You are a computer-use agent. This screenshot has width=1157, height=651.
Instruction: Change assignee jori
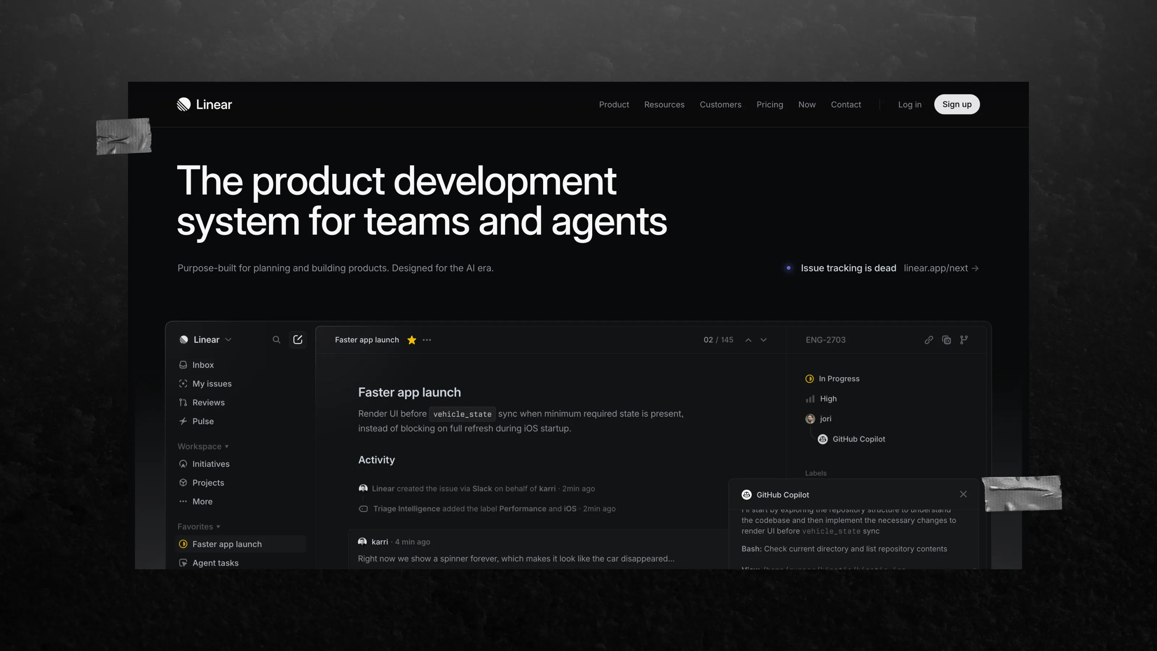pos(818,419)
